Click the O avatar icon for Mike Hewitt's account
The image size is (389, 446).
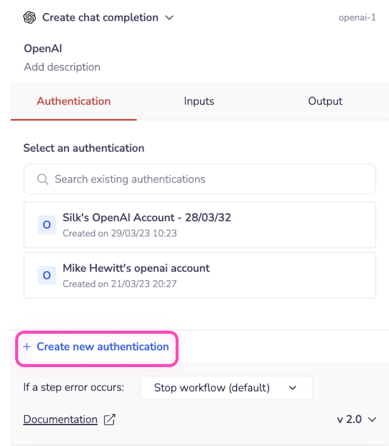(46, 275)
